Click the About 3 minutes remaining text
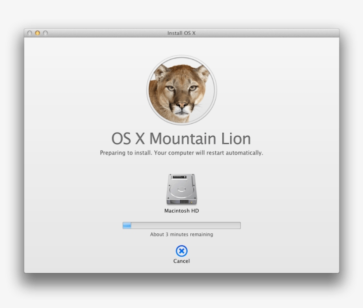 click(181, 234)
